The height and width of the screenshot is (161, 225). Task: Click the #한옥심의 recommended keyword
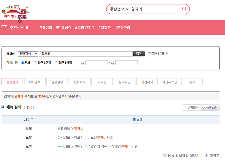pos(63,28)
